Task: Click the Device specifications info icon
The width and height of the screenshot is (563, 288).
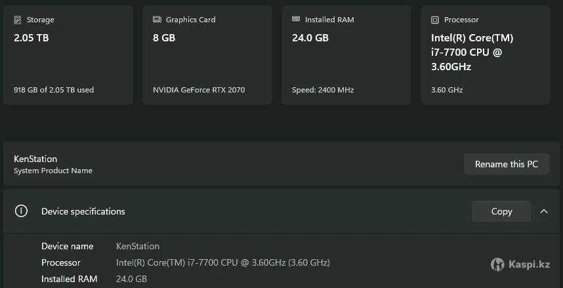Action: point(22,211)
